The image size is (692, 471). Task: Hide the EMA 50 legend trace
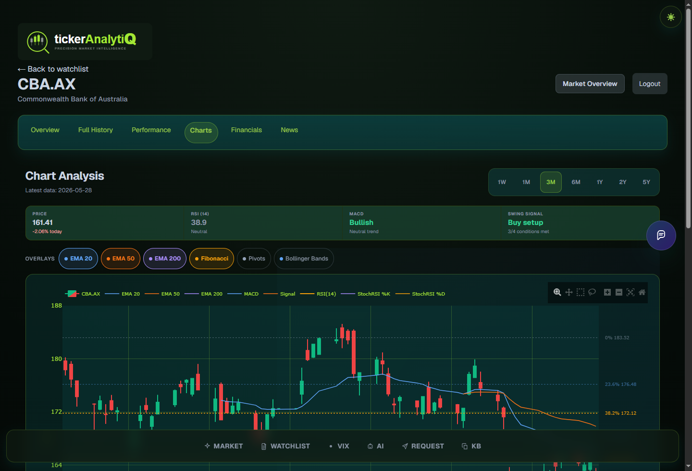(162, 294)
